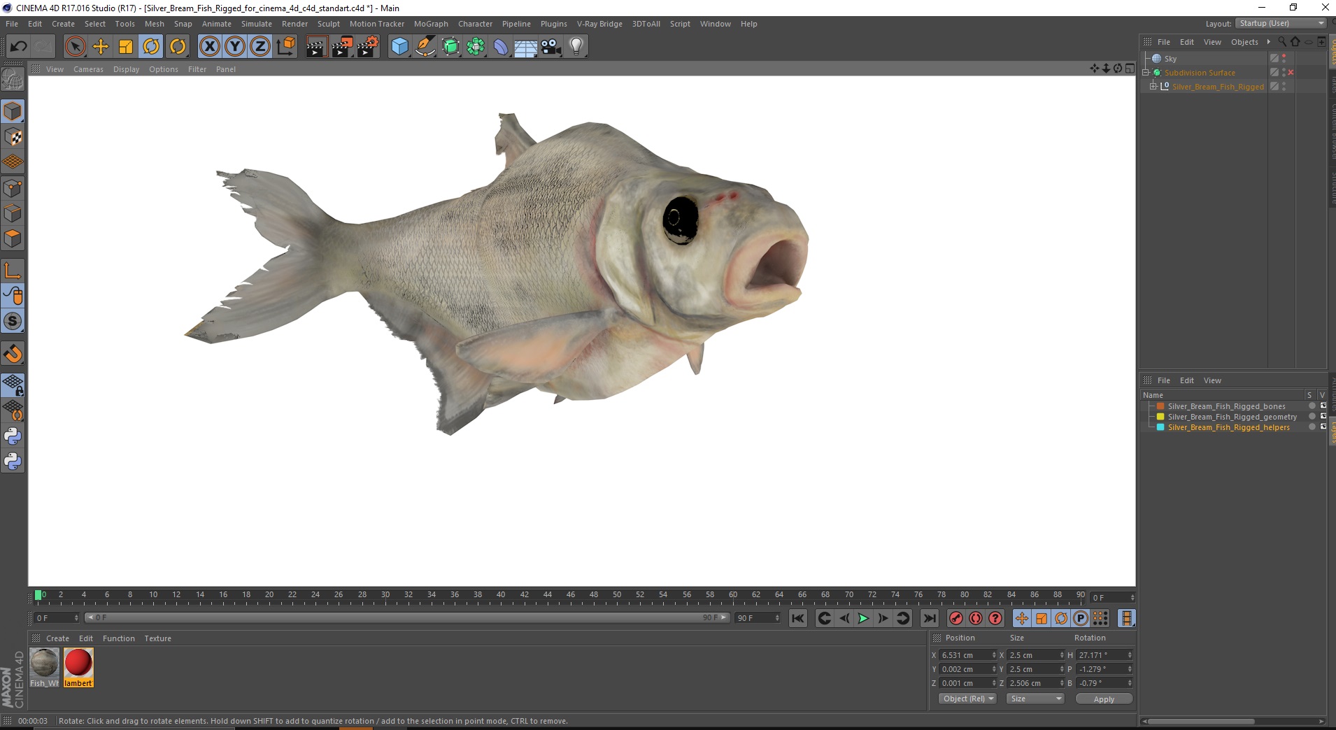Open the material manager Create menu

click(x=57, y=638)
